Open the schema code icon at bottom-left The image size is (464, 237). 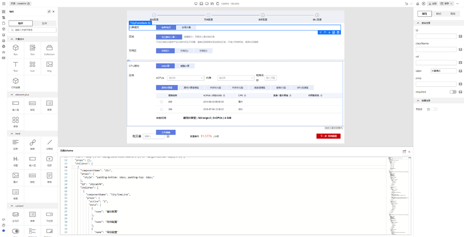click(3, 219)
